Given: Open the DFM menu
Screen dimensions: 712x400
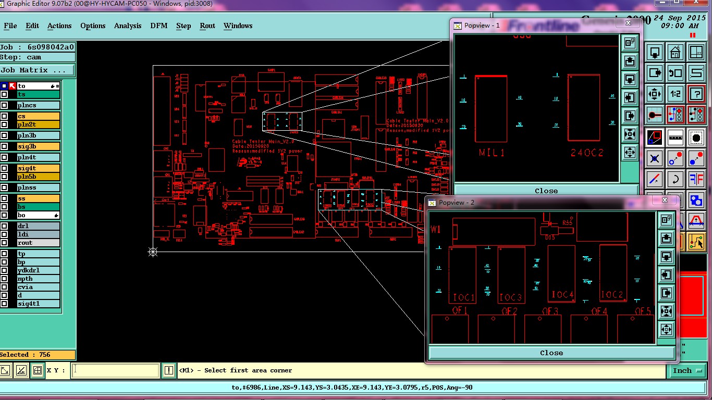Looking at the screenshot, I should tap(159, 26).
